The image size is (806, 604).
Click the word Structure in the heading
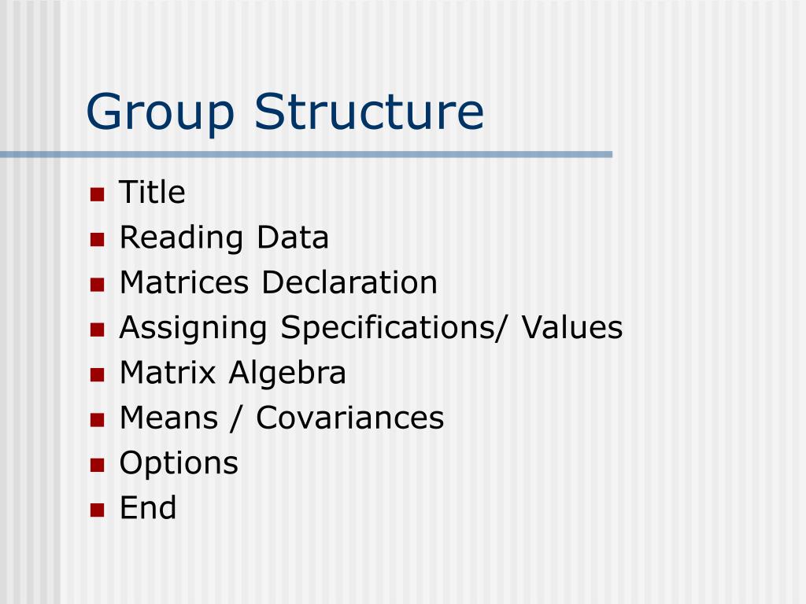(x=369, y=112)
